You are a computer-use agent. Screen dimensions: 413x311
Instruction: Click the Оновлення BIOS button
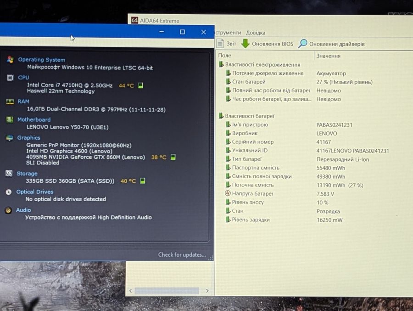click(267, 44)
